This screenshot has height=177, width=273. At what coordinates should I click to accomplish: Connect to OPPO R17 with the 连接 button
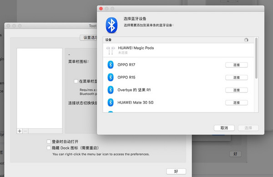[x=237, y=65]
